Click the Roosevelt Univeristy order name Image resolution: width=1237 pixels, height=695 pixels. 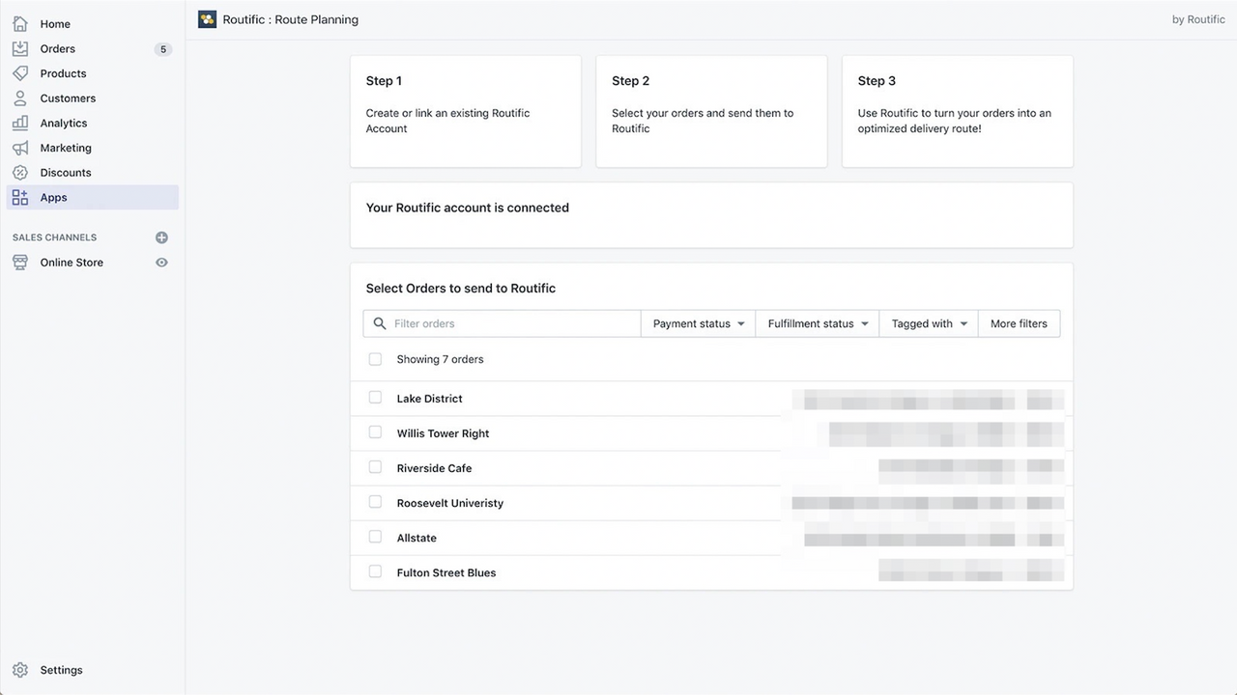point(449,503)
